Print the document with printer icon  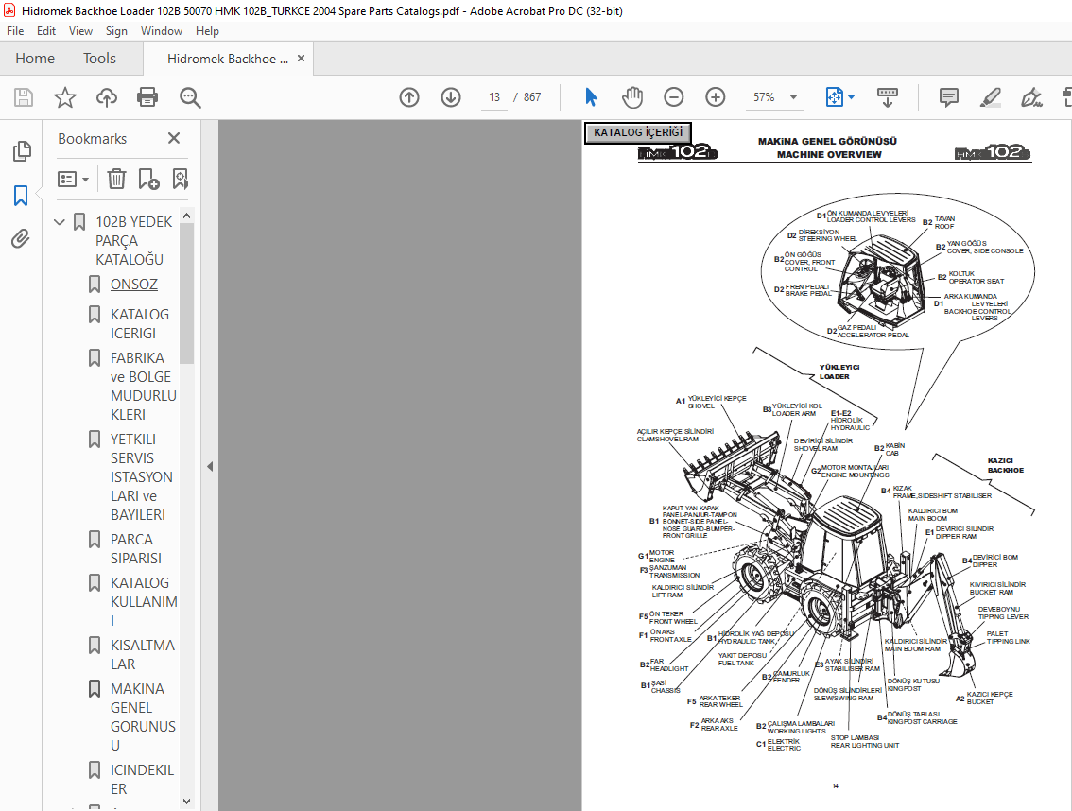point(147,97)
